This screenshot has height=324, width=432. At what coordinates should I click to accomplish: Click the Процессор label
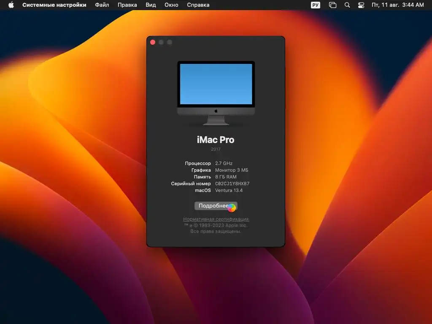click(x=198, y=163)
